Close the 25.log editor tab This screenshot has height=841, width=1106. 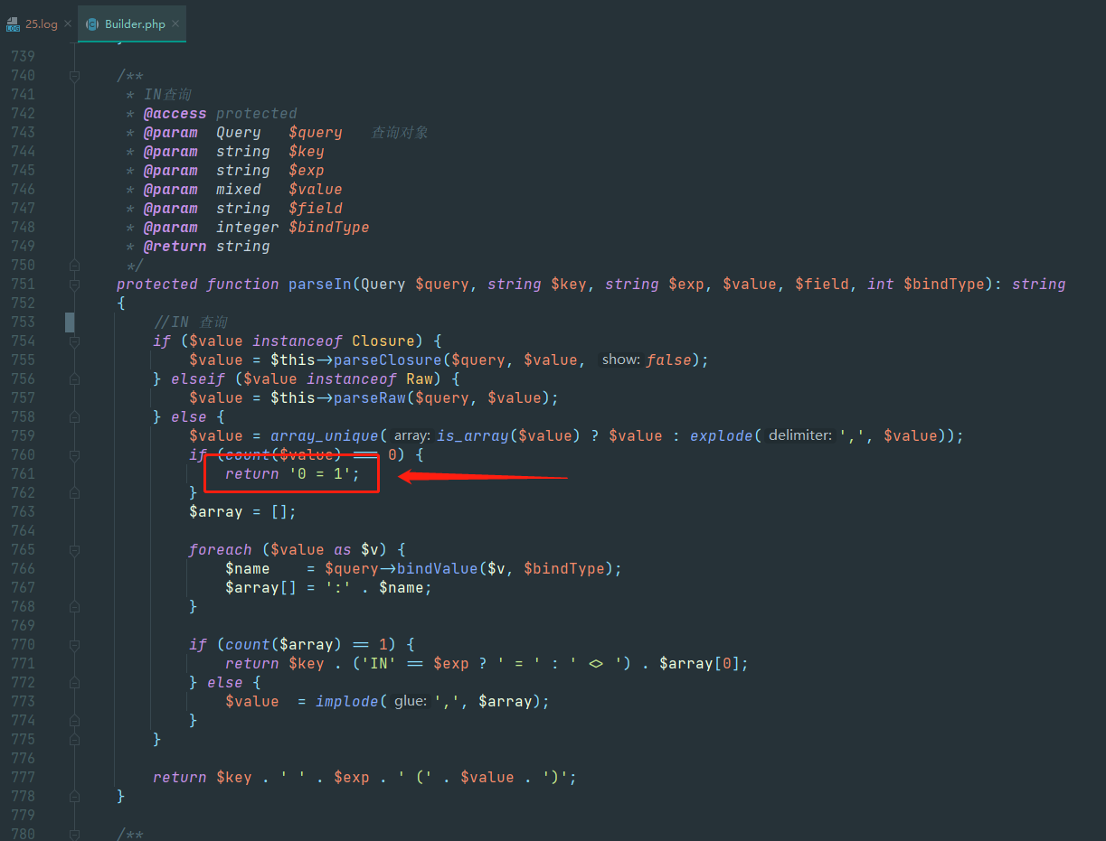[66, 24]
